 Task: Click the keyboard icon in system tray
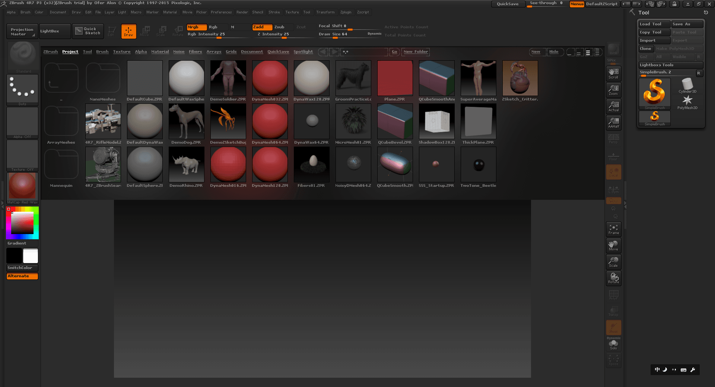pos(683,370)
